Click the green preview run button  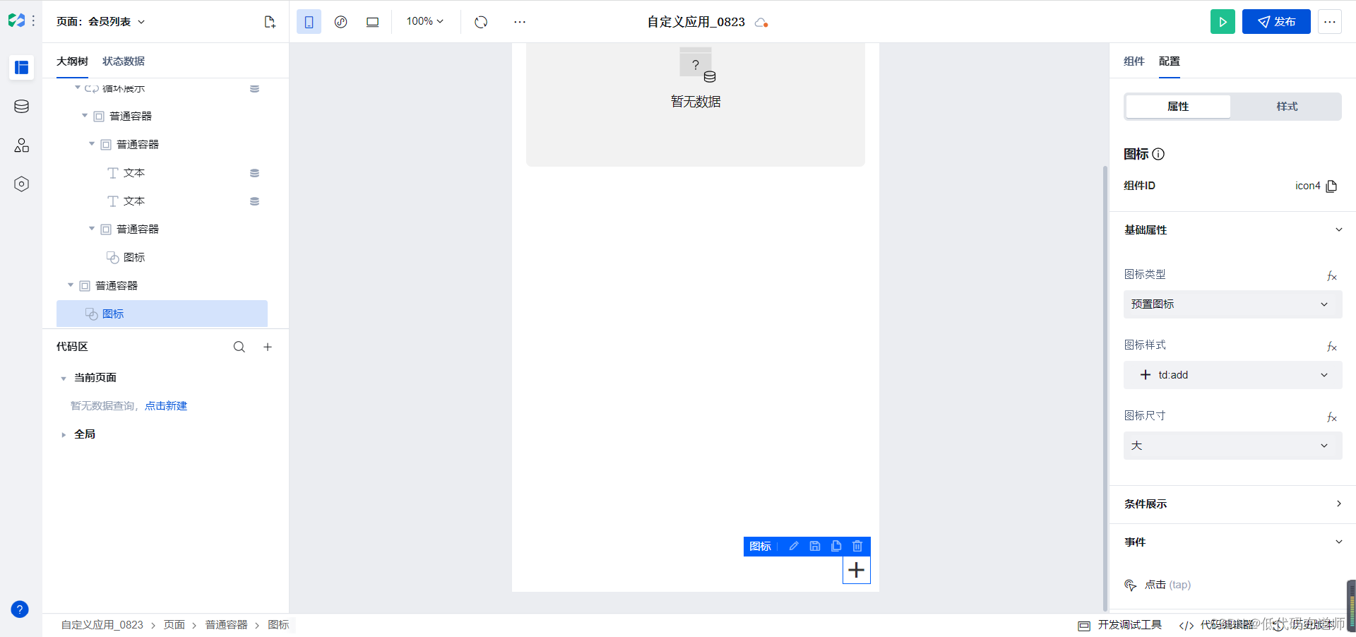pyautogui.click(x=1223, y=22)
